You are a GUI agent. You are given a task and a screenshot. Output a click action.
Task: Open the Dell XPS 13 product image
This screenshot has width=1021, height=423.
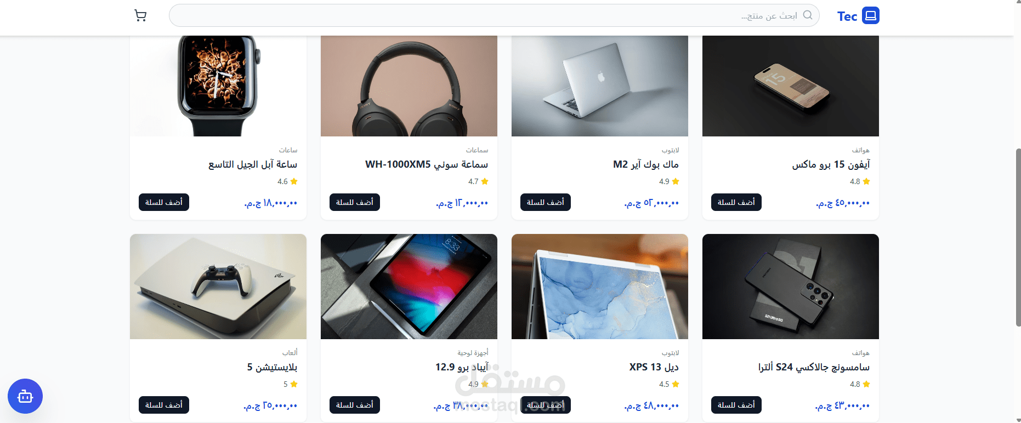(x=599, y=287)
